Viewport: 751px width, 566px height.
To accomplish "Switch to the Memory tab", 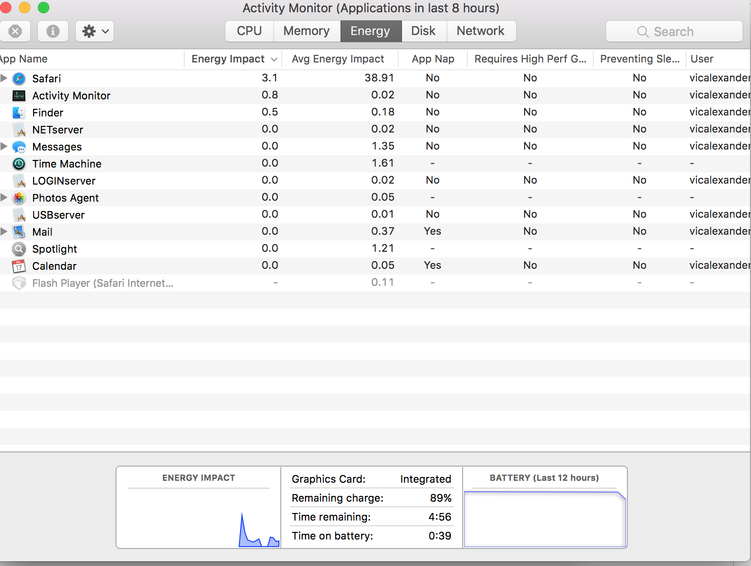I will click(307, 31).
